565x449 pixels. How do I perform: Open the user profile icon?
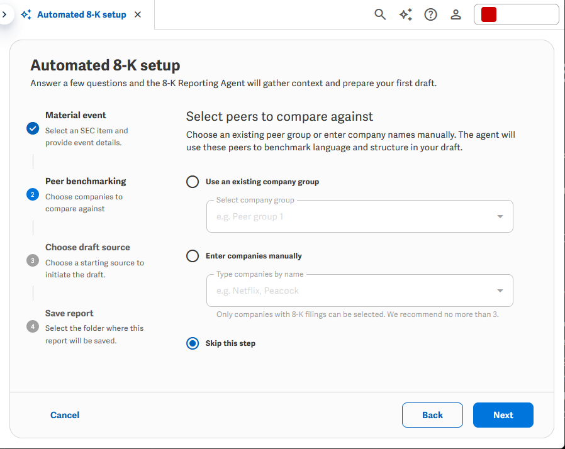pos(456,14)
